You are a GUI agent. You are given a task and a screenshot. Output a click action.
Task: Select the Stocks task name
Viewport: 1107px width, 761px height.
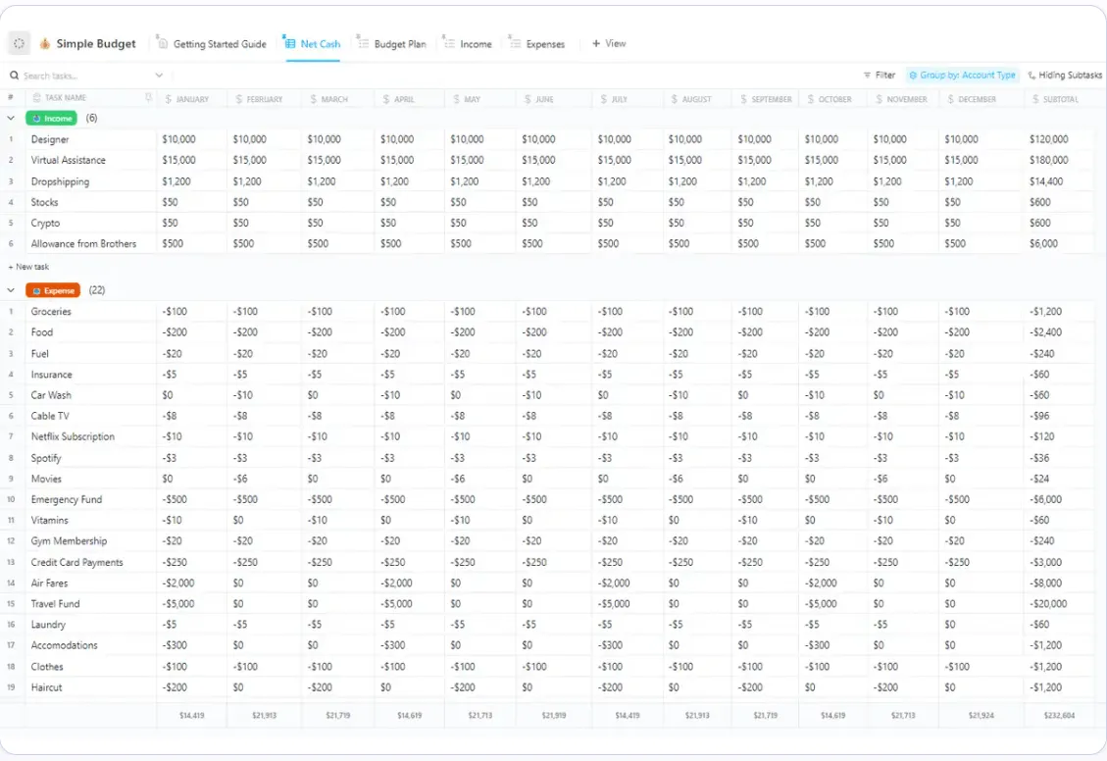(x=44, y=202)
